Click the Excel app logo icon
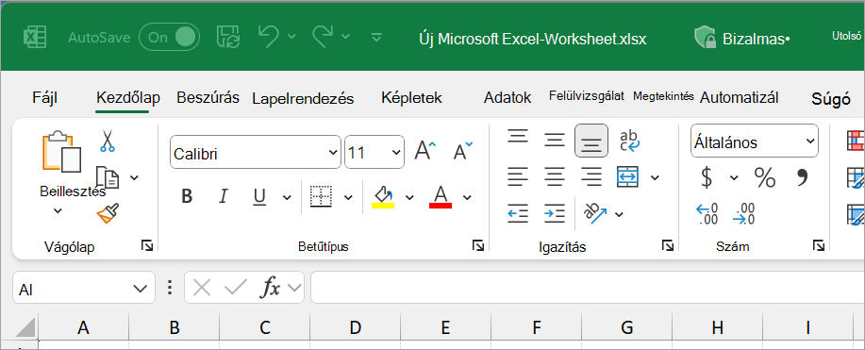Screen dimensions: 865x350 (x=34, y=38)
